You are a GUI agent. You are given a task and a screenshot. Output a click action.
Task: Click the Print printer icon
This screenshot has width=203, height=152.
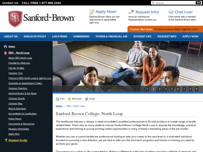[x=57, y=99]
